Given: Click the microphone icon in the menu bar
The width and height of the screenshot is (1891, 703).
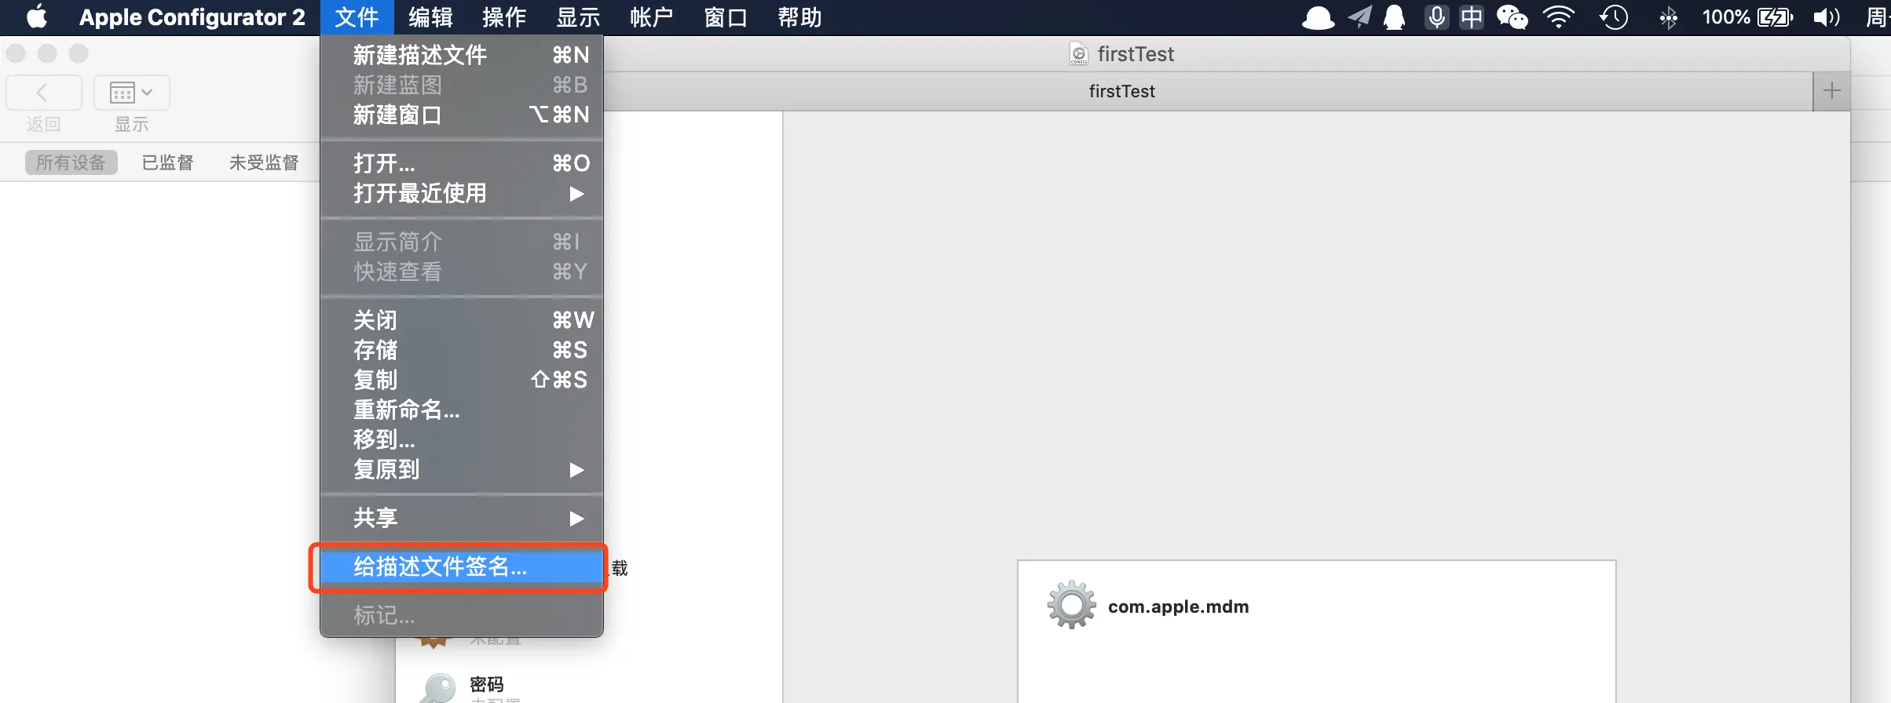Looking at the screenshot, I should click(x=1436, y=17).
